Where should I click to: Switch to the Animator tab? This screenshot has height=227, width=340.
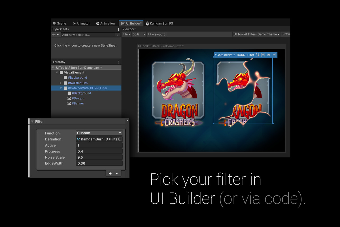81,23
